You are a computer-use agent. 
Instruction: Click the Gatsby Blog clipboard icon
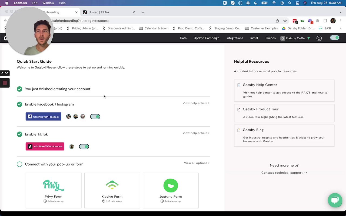pos(239,130)
